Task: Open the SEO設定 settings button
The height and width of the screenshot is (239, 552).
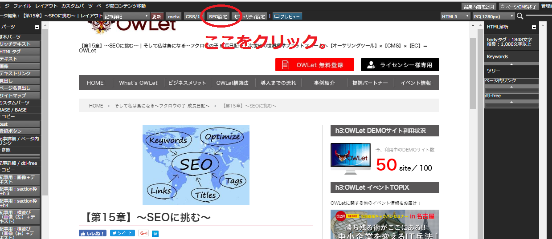Action: point(218,16)
